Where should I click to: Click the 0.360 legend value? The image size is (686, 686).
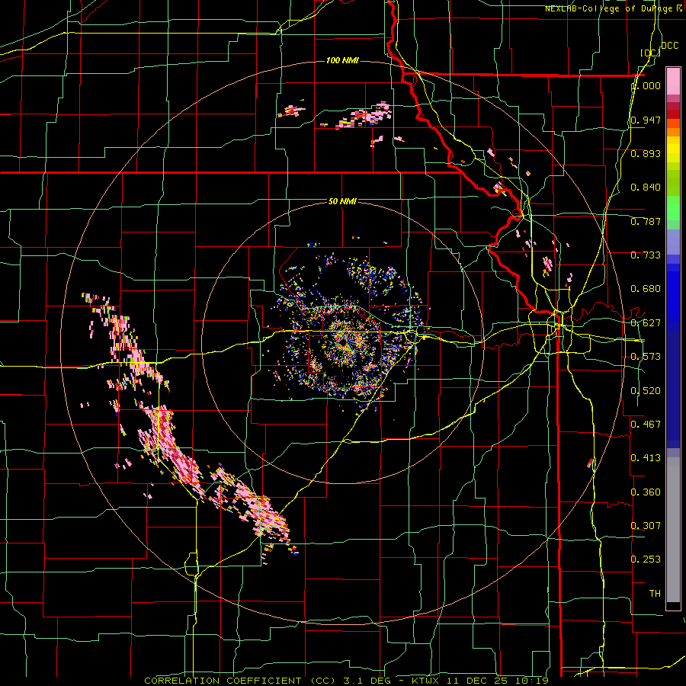(x=646, y=492)
